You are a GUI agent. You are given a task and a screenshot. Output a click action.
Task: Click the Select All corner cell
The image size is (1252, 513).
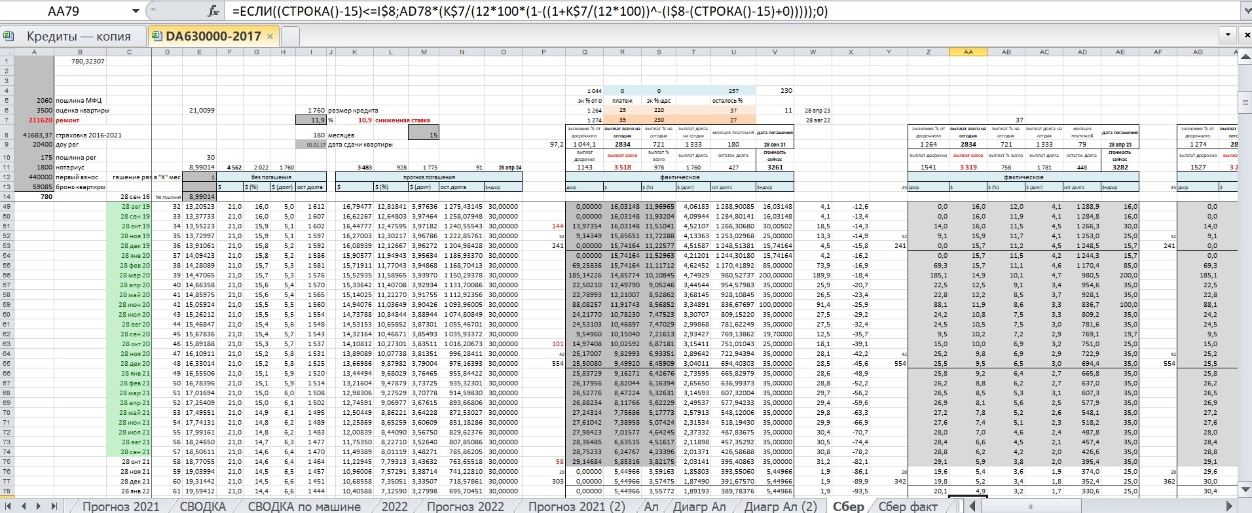click(6, 52)
